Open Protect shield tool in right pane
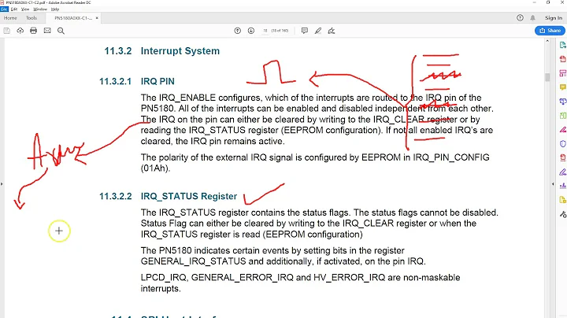567x318 pixels. click(562, 144)
